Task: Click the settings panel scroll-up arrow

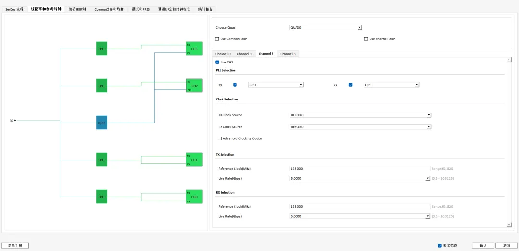Action: pyautogui.click(x=509, y=60)
